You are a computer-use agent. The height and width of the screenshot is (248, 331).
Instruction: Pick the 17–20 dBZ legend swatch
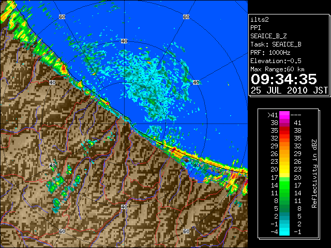point(284,177)
